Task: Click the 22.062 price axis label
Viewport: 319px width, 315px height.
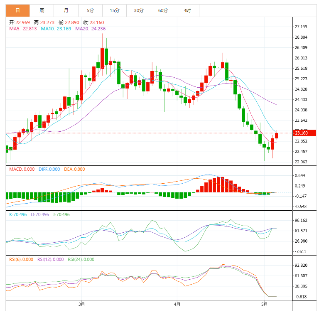Action: 301,162
